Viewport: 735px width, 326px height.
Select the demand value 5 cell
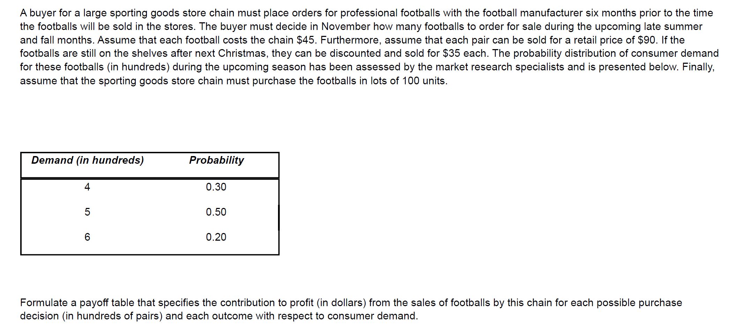coord(87,212)
